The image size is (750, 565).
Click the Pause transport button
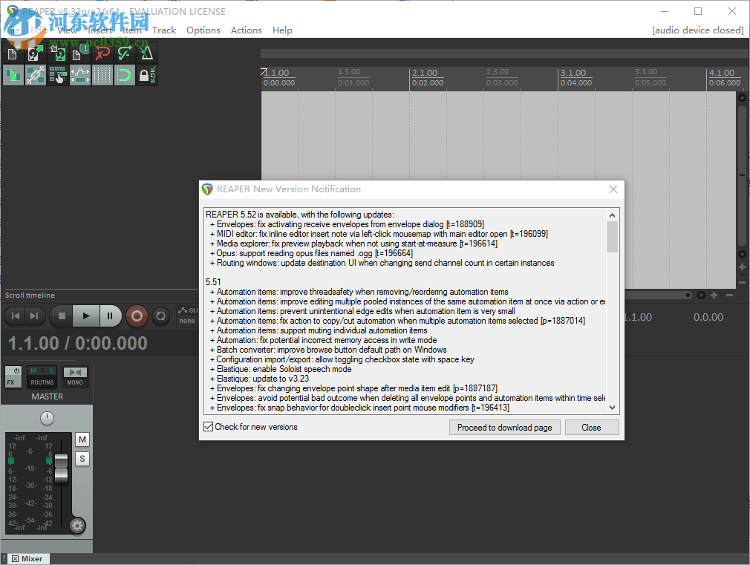pos(110,316)
